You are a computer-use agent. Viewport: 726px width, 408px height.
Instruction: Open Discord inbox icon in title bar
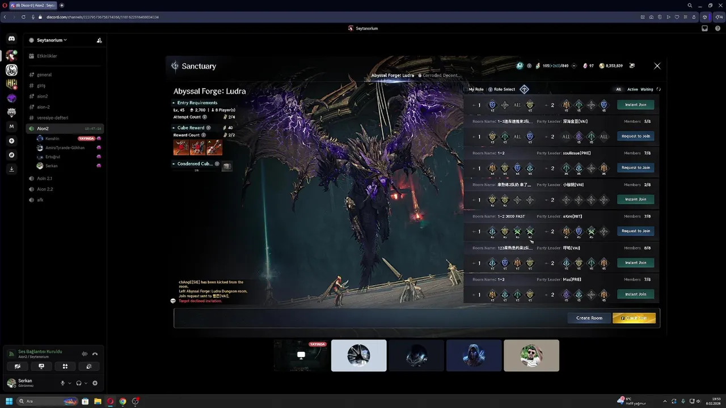[704, 28]
